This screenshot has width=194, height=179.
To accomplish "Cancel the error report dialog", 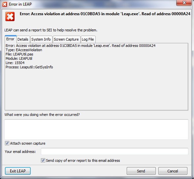I will click(173, 171).
